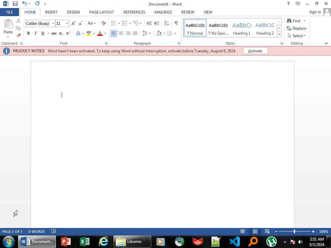Toggle Show/Hide paragraph marks
The width and height of the screenshot is (331, 248).
click(x=176, y=23)
